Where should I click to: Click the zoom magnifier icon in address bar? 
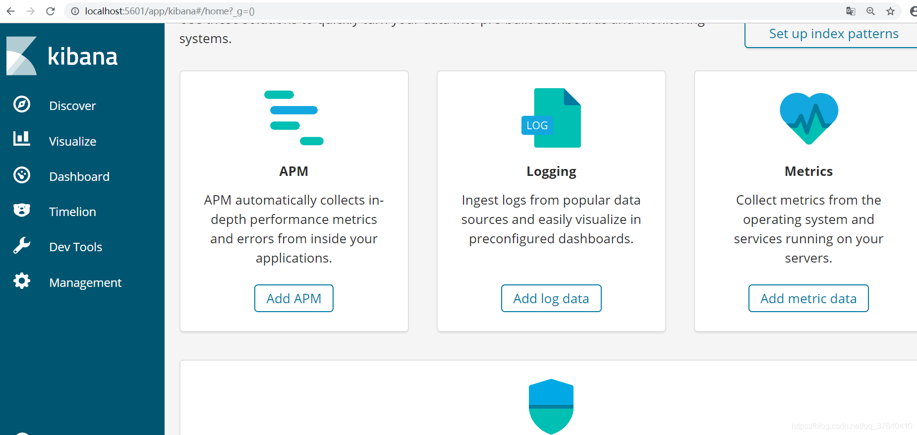click(x=870, y=11)
